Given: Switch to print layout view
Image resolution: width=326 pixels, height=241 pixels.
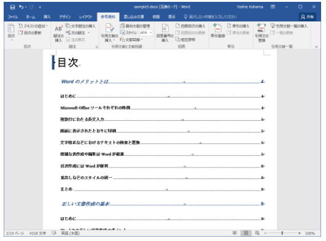Looking at the screenshot, I should pos(246,233).
